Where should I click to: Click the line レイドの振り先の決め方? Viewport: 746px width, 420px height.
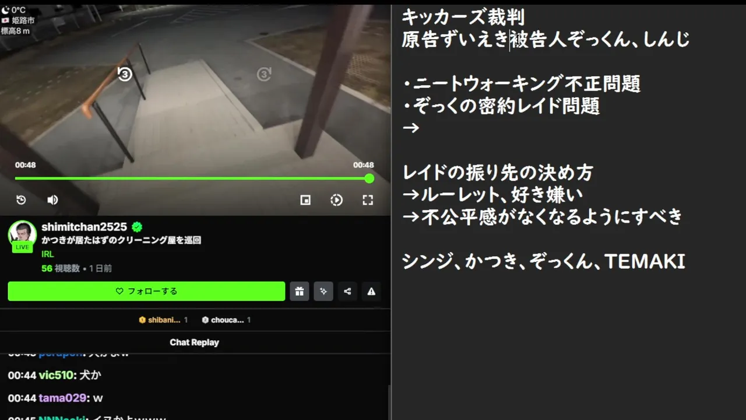[498, 173]
